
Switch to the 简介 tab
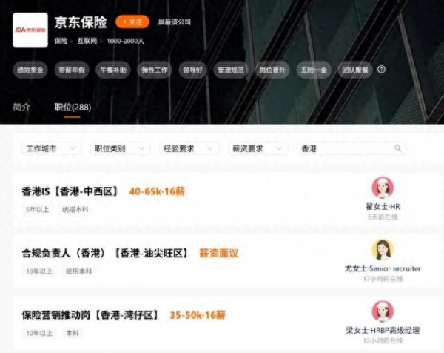pos(21,108)
